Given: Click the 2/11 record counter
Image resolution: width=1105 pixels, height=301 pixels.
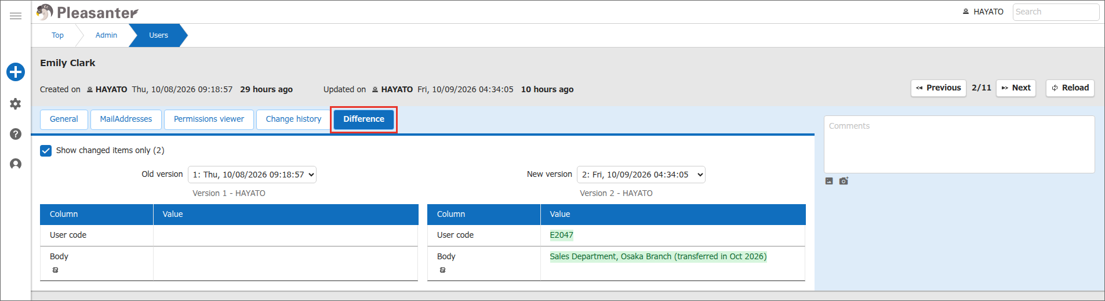Looking at the screenshot, I should (981, 88).
